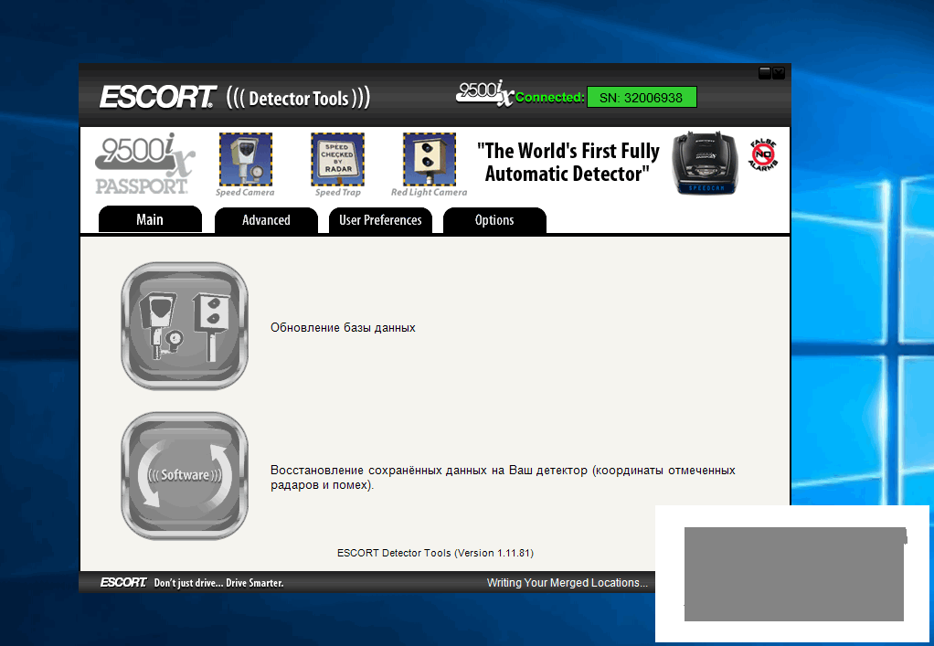Click the 9500ix Passport logo
The image size is (934, 646).
(x=144, y=164)
